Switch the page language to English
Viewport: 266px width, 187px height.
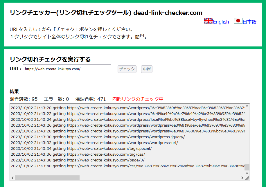[221, 21]
